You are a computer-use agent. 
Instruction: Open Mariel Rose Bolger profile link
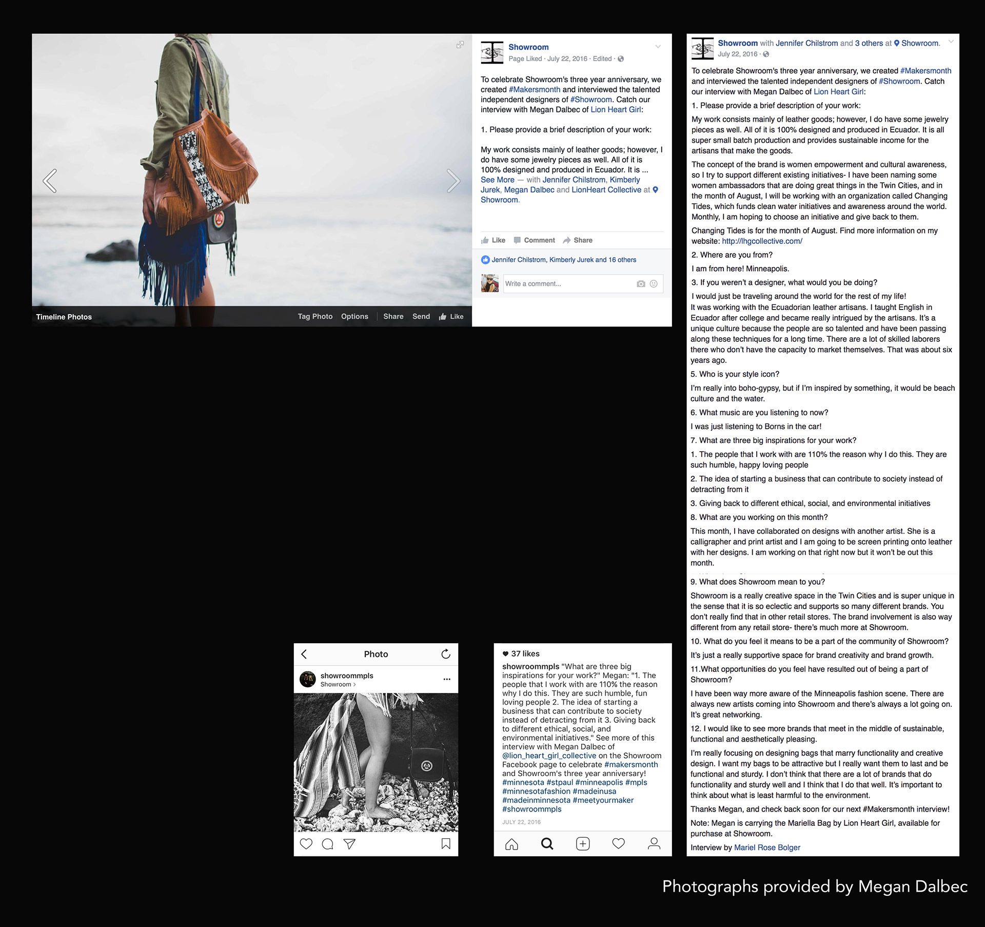(x=767, y=847)
